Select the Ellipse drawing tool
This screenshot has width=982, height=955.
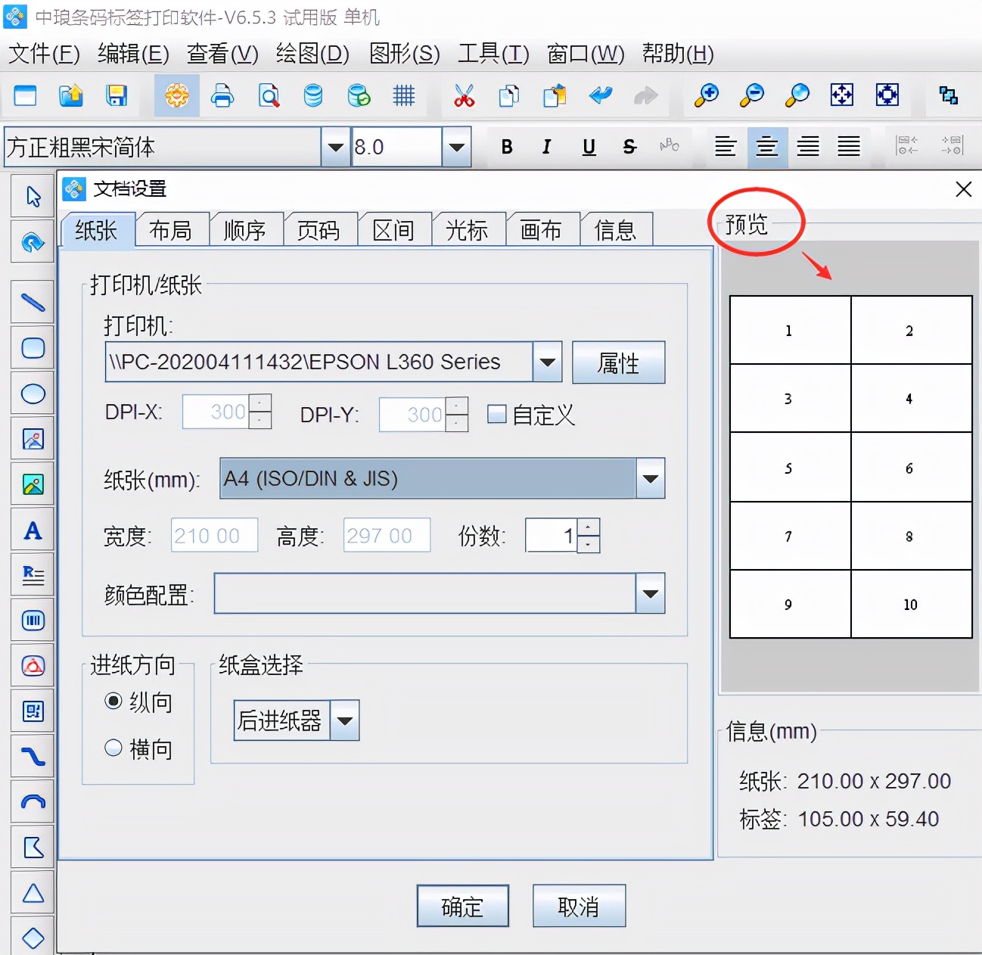[x=32, y=393]
